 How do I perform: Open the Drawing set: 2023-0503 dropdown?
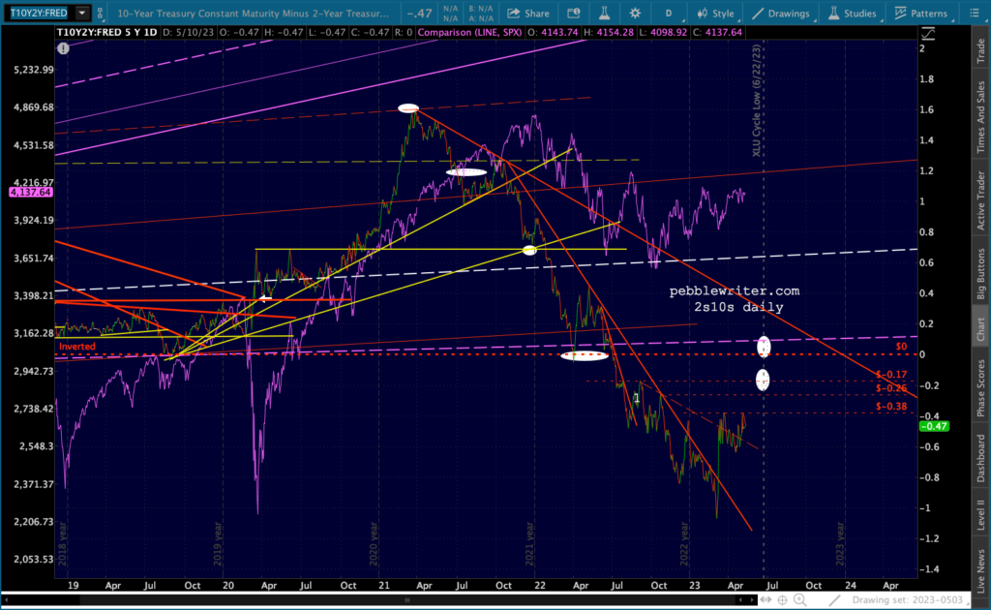pyautogui.click(x=910, y=599)
